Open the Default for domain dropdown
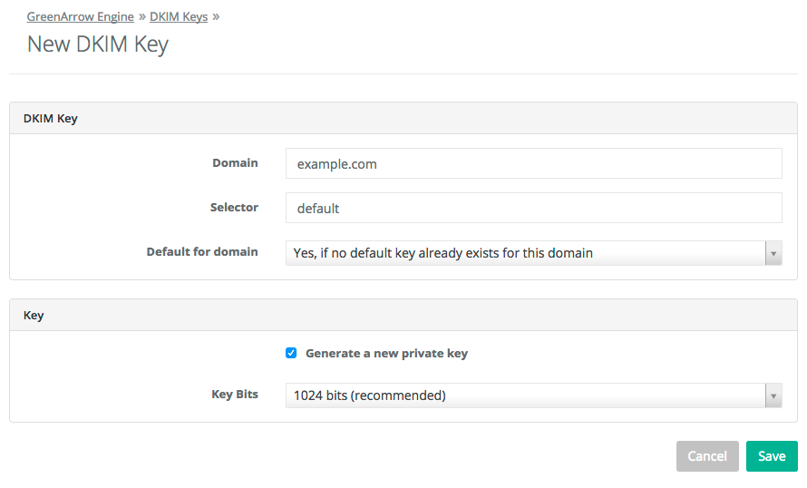Screen dimensions: 807x488 (524, 253)
